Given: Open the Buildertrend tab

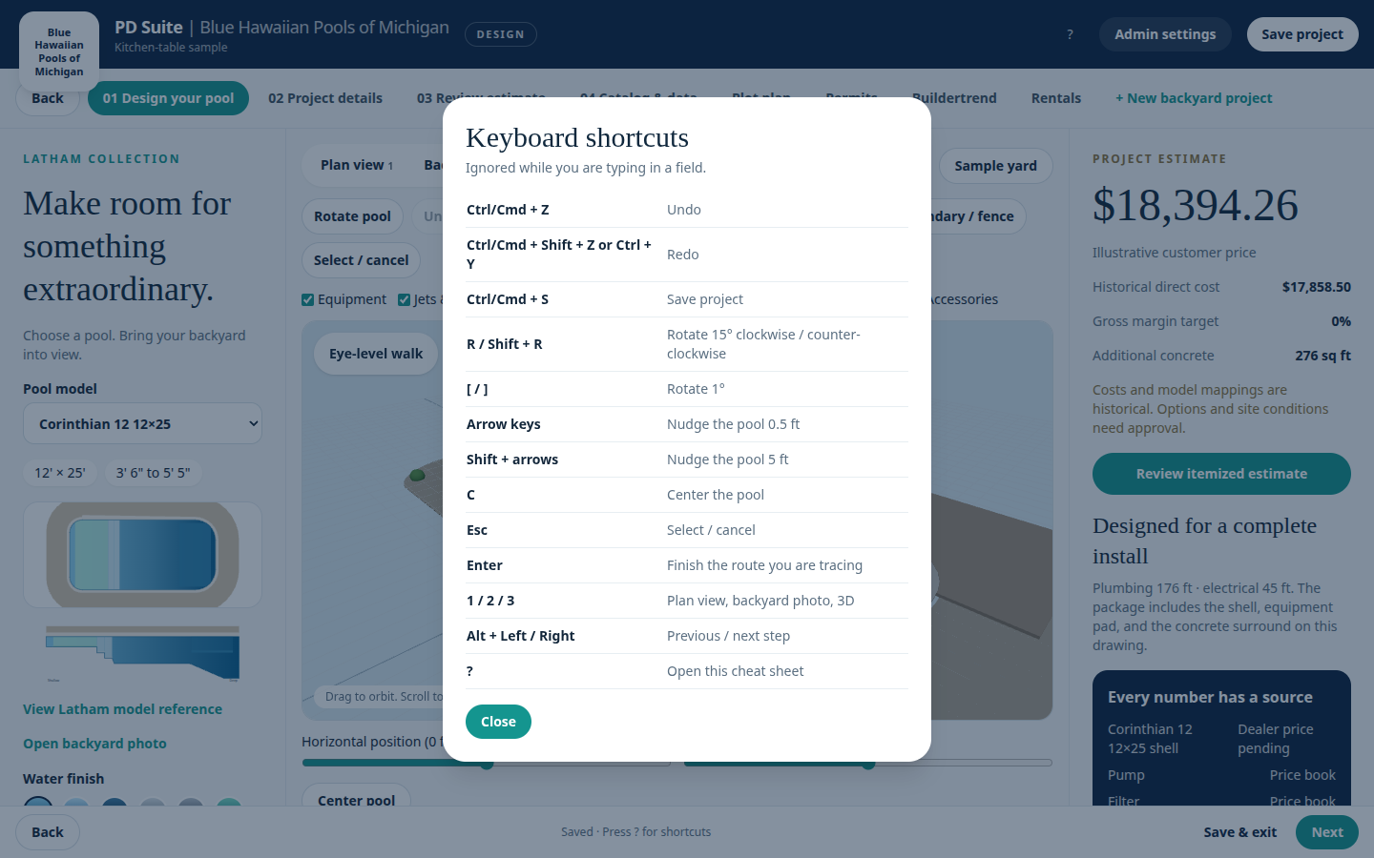Looking at the screenshot, I should coord(954,98).
